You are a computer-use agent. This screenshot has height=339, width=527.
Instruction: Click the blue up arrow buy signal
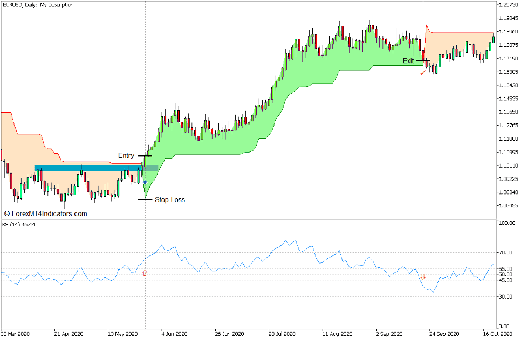145,182
